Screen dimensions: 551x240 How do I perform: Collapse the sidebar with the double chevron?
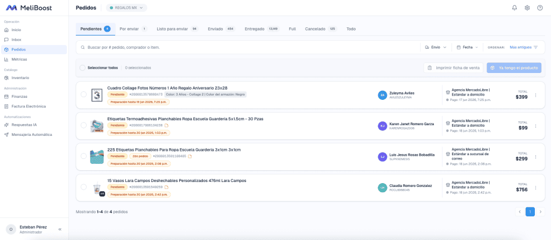coord(60,229)
